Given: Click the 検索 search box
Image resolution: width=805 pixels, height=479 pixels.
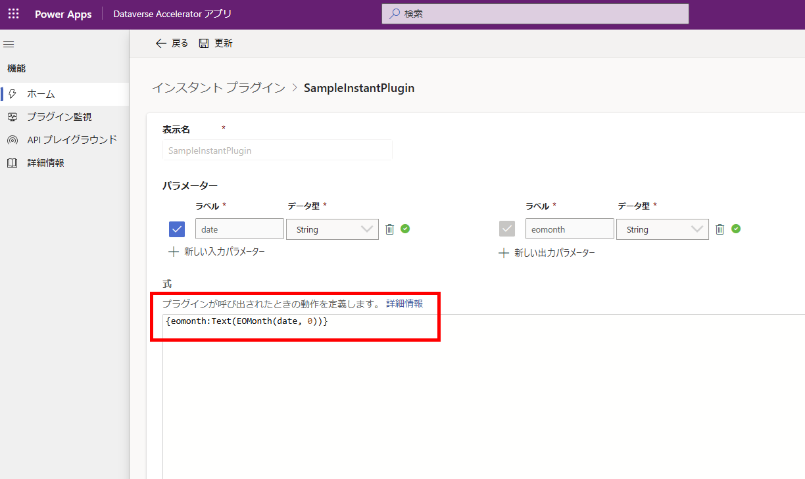Looking at the screenshot, I should click(x=535, y=14).
